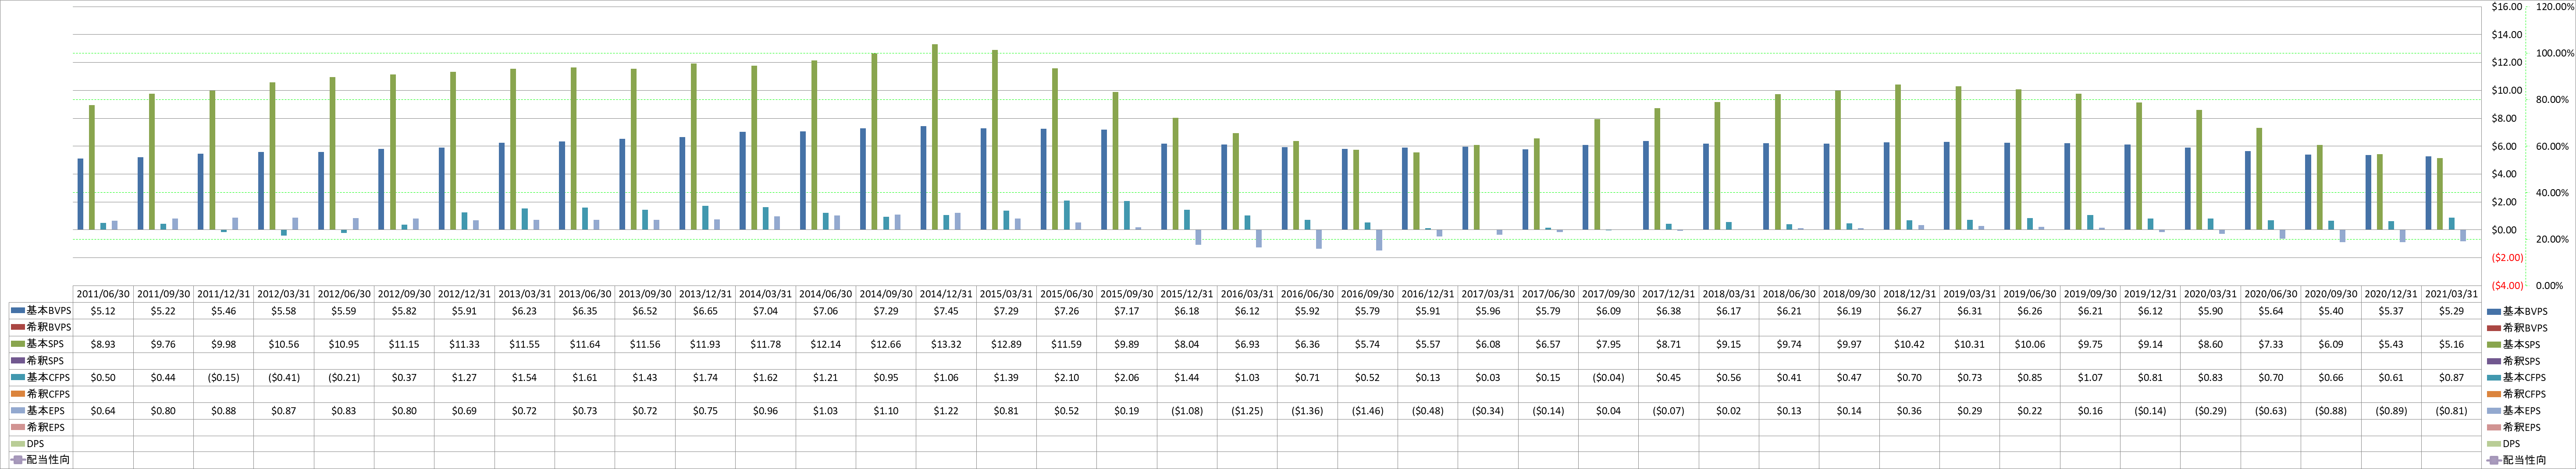Viewport: 2576px width, 469px height.
Task: Select the ($0.89) 基本EPS cell
Action: pyautogui.click(x=2391, y=410)
